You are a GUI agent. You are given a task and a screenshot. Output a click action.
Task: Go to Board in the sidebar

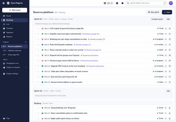point(15,16)
